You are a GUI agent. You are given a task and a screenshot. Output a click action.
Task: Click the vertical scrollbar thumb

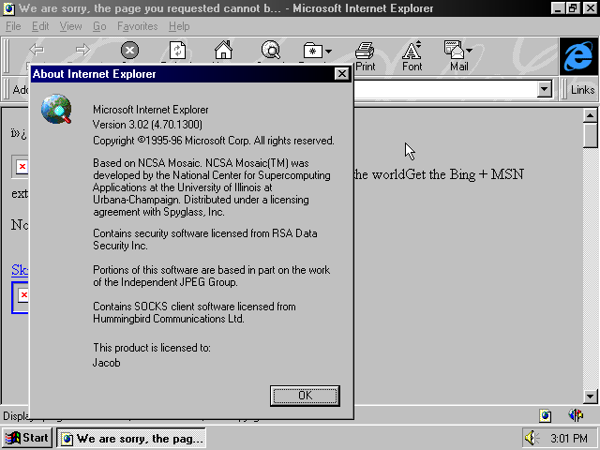point(590,135)
